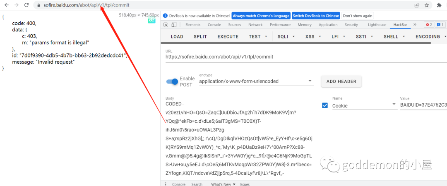
Task: Close the What's New drawer tab
Action: tap(234, 184)
